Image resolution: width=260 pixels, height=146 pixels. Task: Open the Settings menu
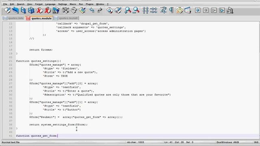click(x=63, y=4)
